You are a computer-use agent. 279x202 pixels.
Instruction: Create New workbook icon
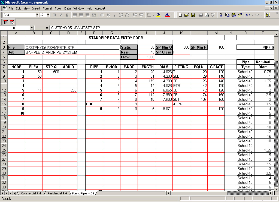point(180,15)
